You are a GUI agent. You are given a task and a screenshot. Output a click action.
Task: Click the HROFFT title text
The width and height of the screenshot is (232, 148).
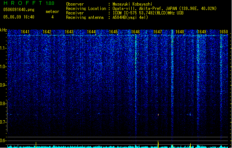point(23,3)
